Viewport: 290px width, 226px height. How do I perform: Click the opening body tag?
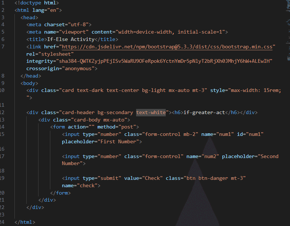[29, 83]
